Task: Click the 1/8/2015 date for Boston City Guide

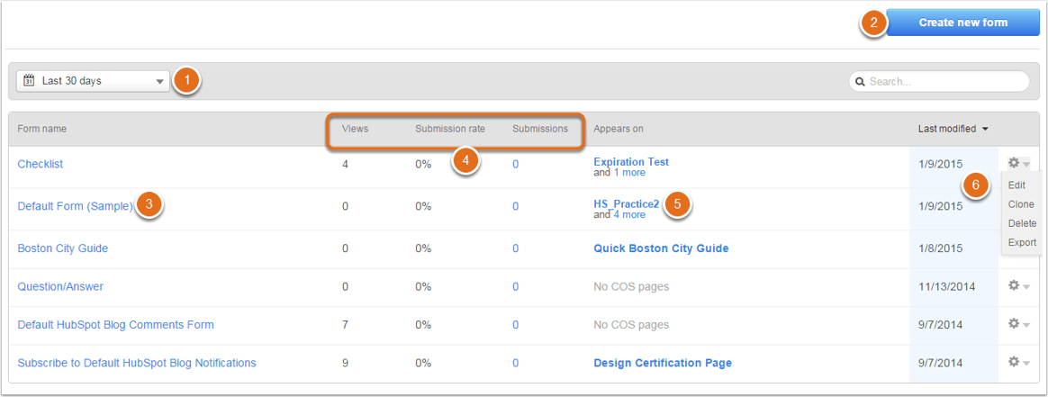Action: click(940, 248)
